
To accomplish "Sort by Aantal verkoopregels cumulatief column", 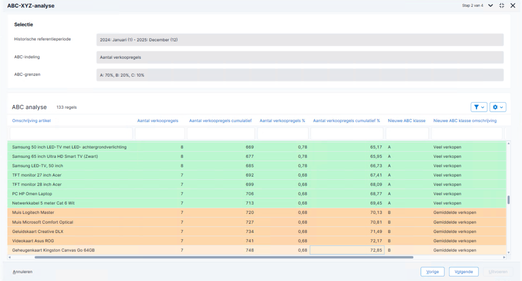I will coord(220,121).
